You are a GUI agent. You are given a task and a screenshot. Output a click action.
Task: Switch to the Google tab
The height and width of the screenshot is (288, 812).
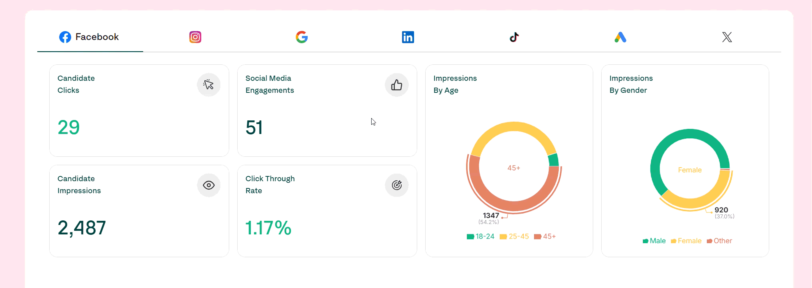[302, 37]
